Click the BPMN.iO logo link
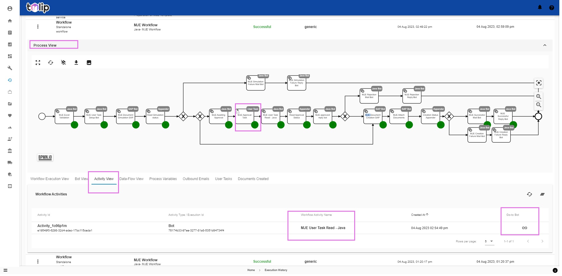Screen dimensions: 562x276 (45, 157)
